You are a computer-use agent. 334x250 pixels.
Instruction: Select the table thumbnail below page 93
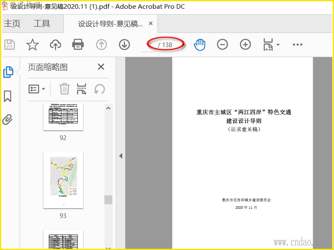63,239
